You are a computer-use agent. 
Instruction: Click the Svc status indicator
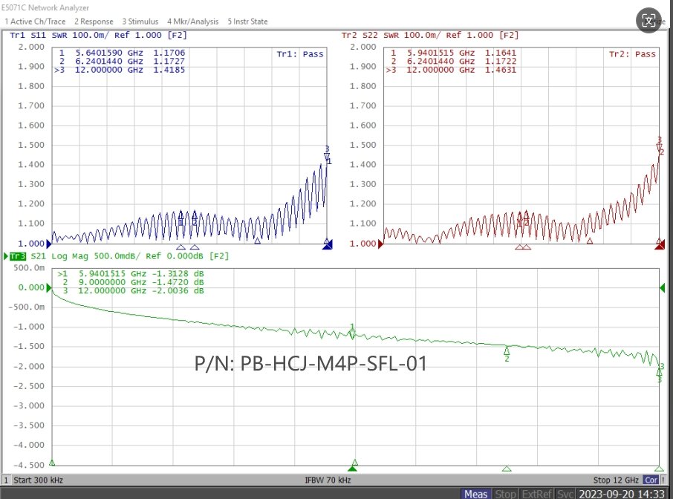[x=565, y=494]
